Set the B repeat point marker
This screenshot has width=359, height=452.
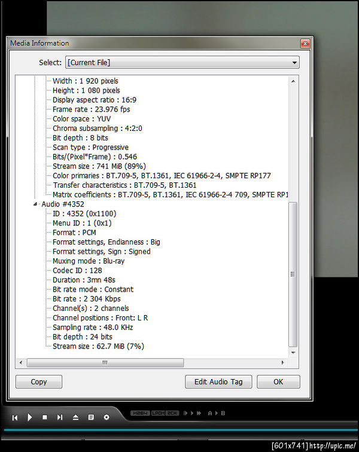click(223, 413)
